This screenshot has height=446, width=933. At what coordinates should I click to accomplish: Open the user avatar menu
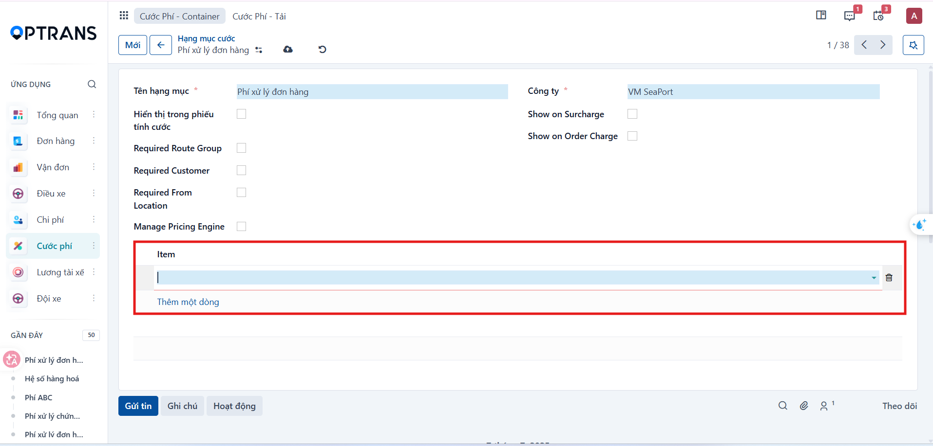click(x=914, y=16)
